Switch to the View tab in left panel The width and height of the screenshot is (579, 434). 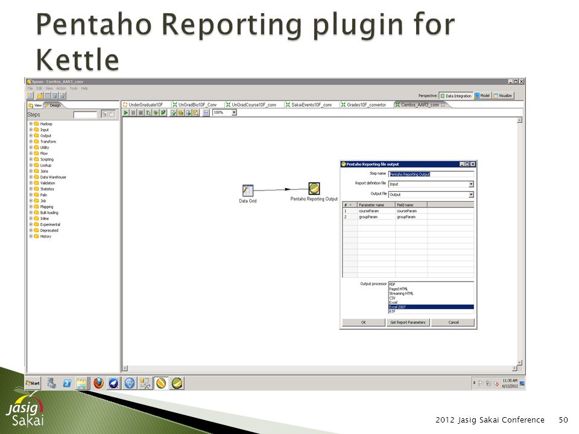(x=36, y=105)
